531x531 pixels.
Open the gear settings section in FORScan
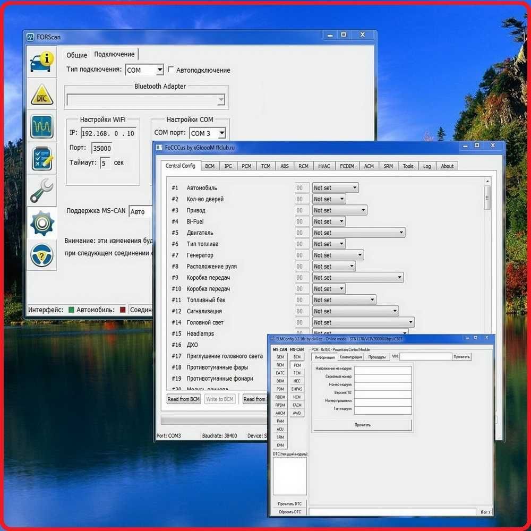coord(41,223)
